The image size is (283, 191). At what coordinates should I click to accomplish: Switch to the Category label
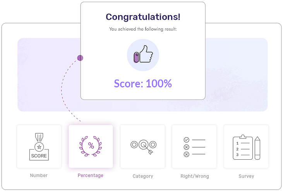tap(143, 176)
